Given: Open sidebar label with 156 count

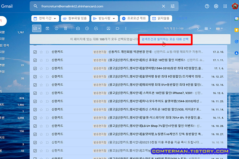Looking at the screenshot, I should pyautogui.click(x=12, y=131).
